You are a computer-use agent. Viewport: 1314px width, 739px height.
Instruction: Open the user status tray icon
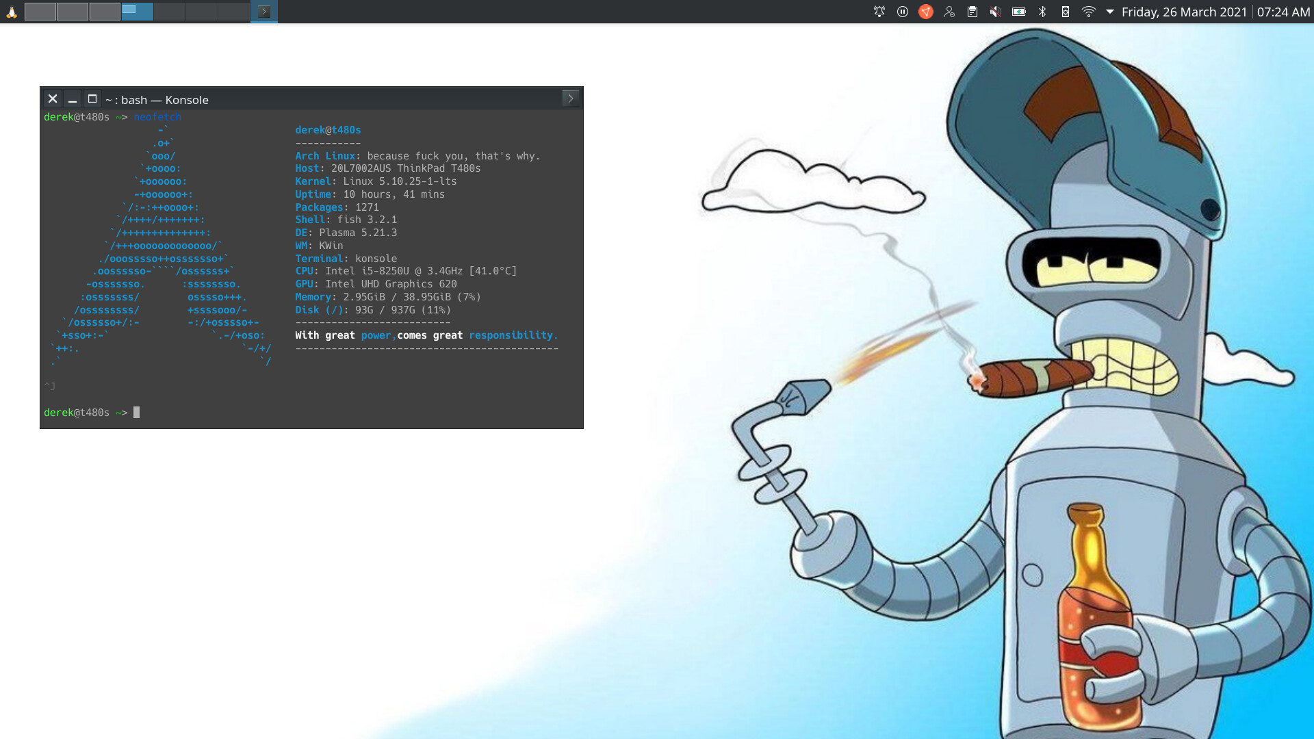click(x=949, y=12)
